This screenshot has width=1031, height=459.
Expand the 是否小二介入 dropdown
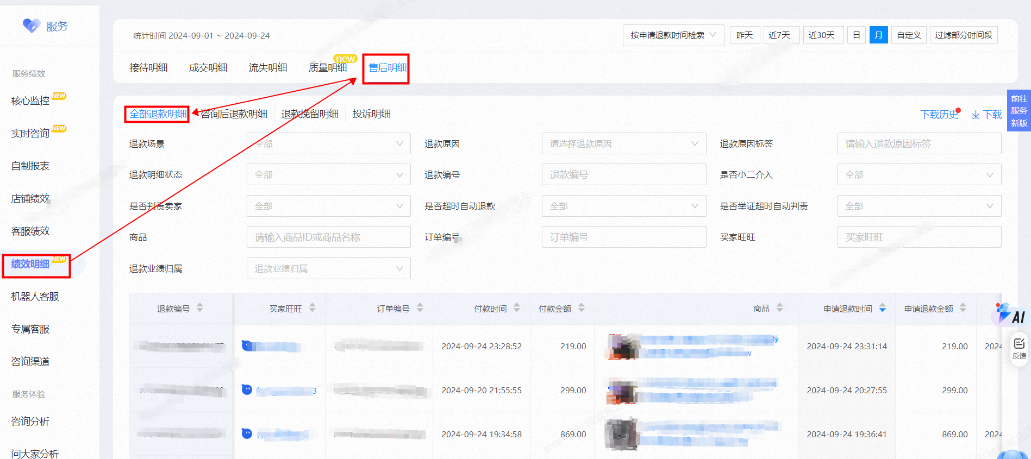pyautogui.click(x=920, y=174)
